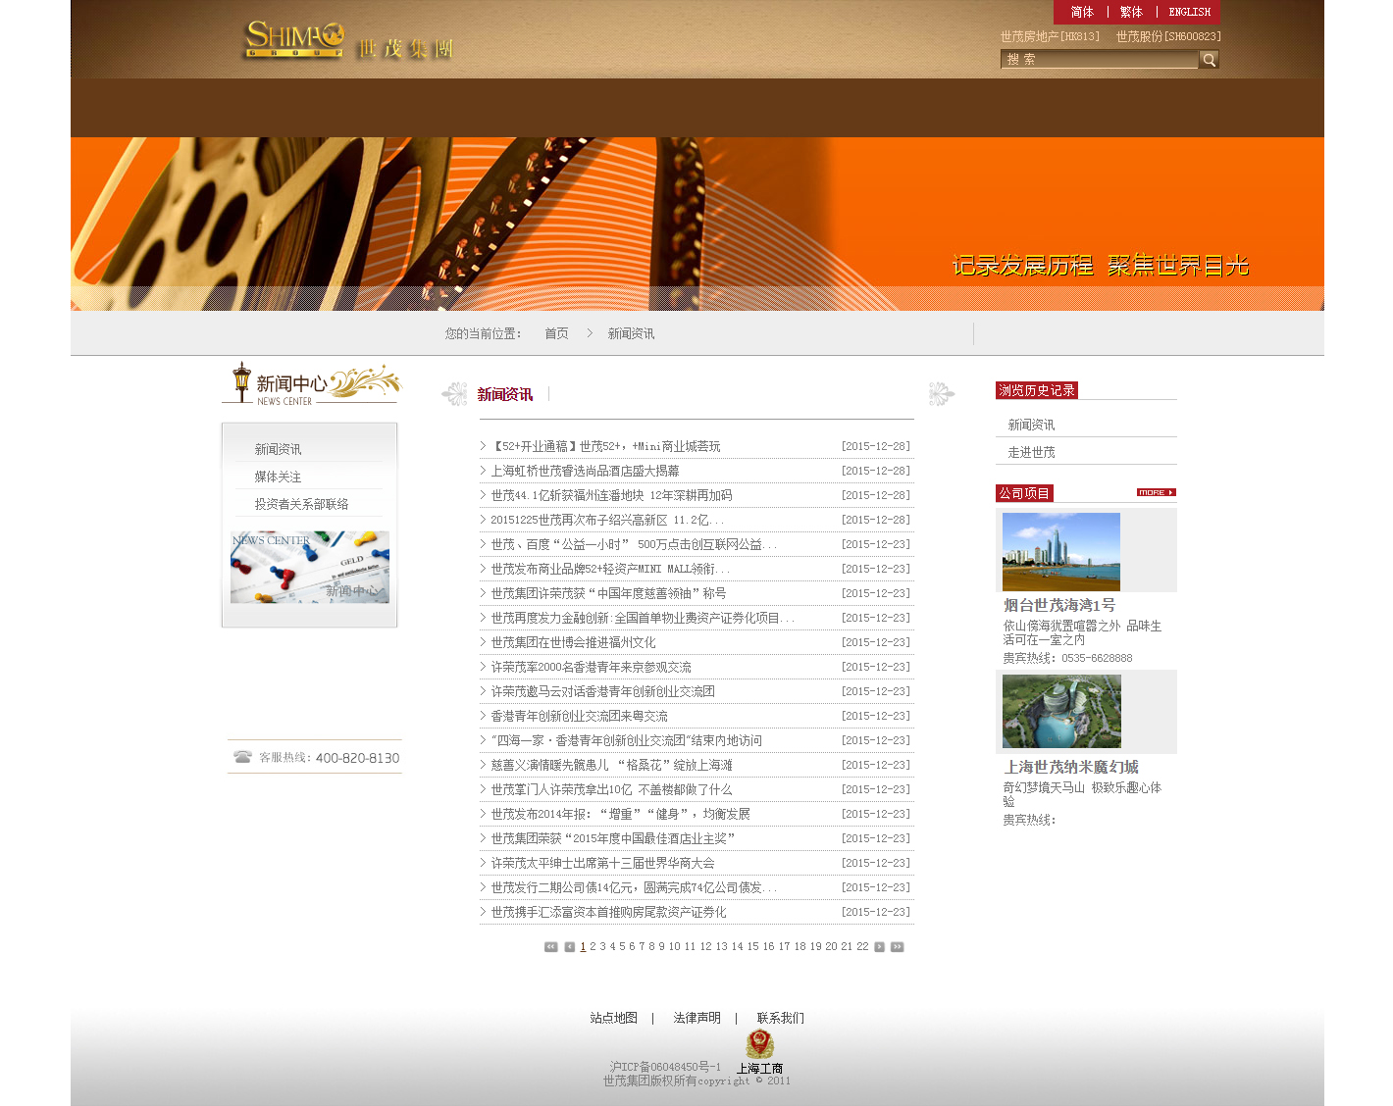
Task: Click the 上海世茂纳米魔幻城 project thumbnail
Action: click(x=1061, y=712)
